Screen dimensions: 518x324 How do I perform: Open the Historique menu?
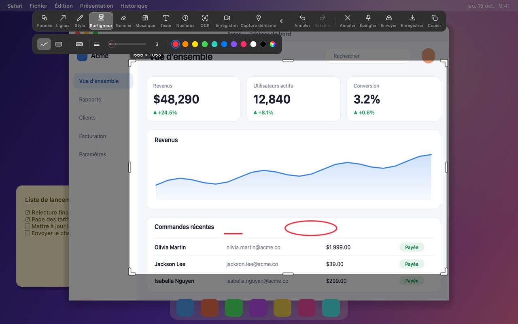[134, 6]
